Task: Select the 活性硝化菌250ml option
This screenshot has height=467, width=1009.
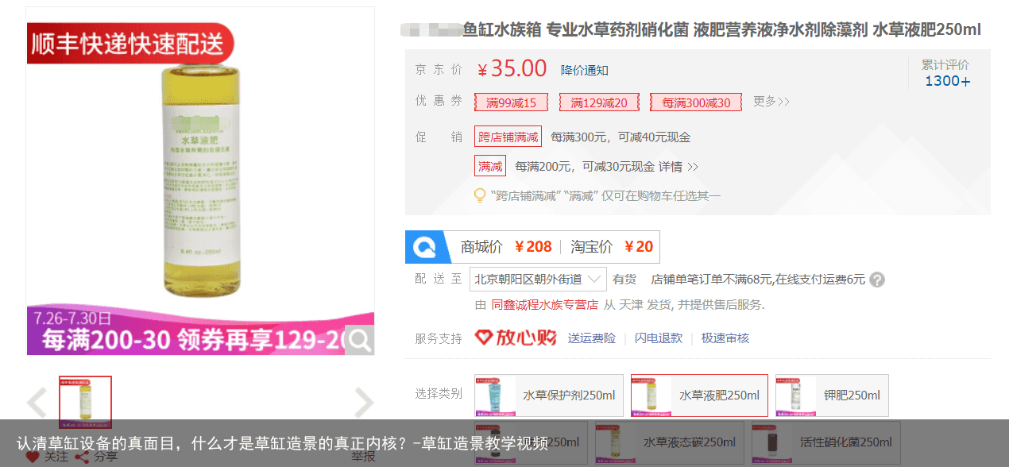Action: (x=825, y=442)
